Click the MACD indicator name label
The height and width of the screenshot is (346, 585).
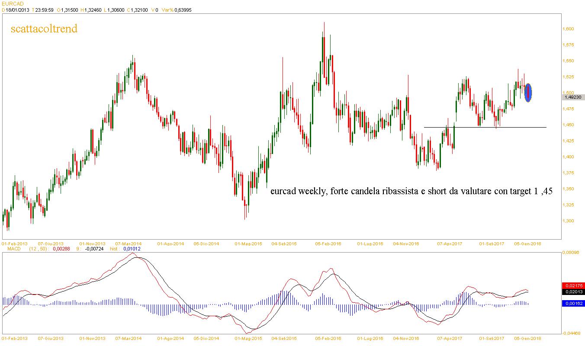point(14,249)
